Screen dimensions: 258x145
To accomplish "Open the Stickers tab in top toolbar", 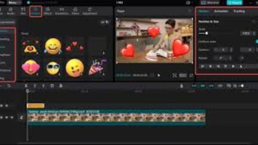I will tap(36, 11).
